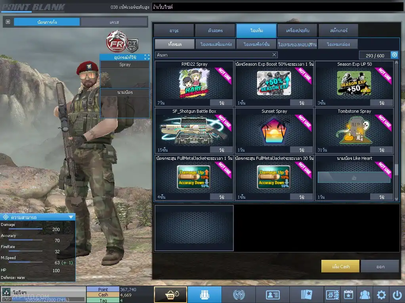Open the player profile ID card icon

pos(273,295)
